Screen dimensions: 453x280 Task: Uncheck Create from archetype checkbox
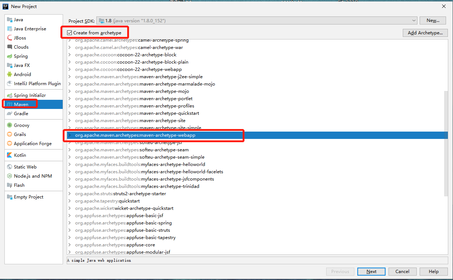click(x=70, y=33)
